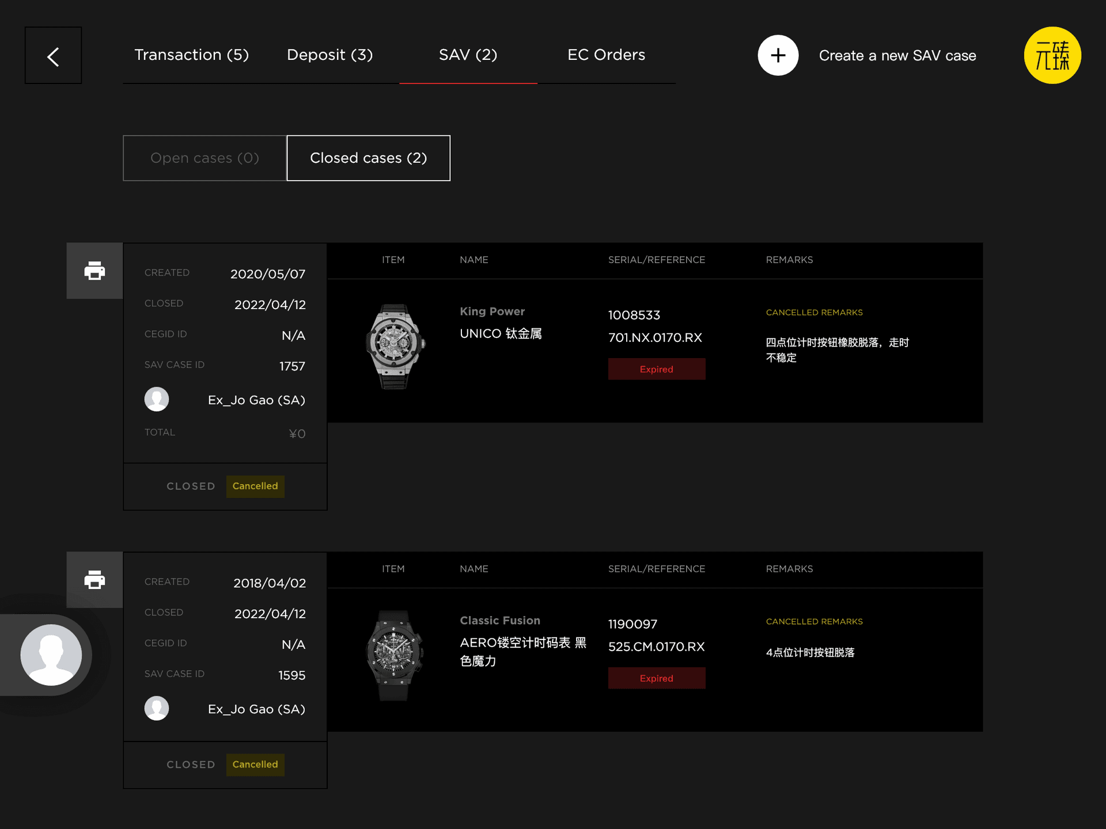1106x829 pixels.
Task: Switch to Open cases (0)
Action: [204, 158]
